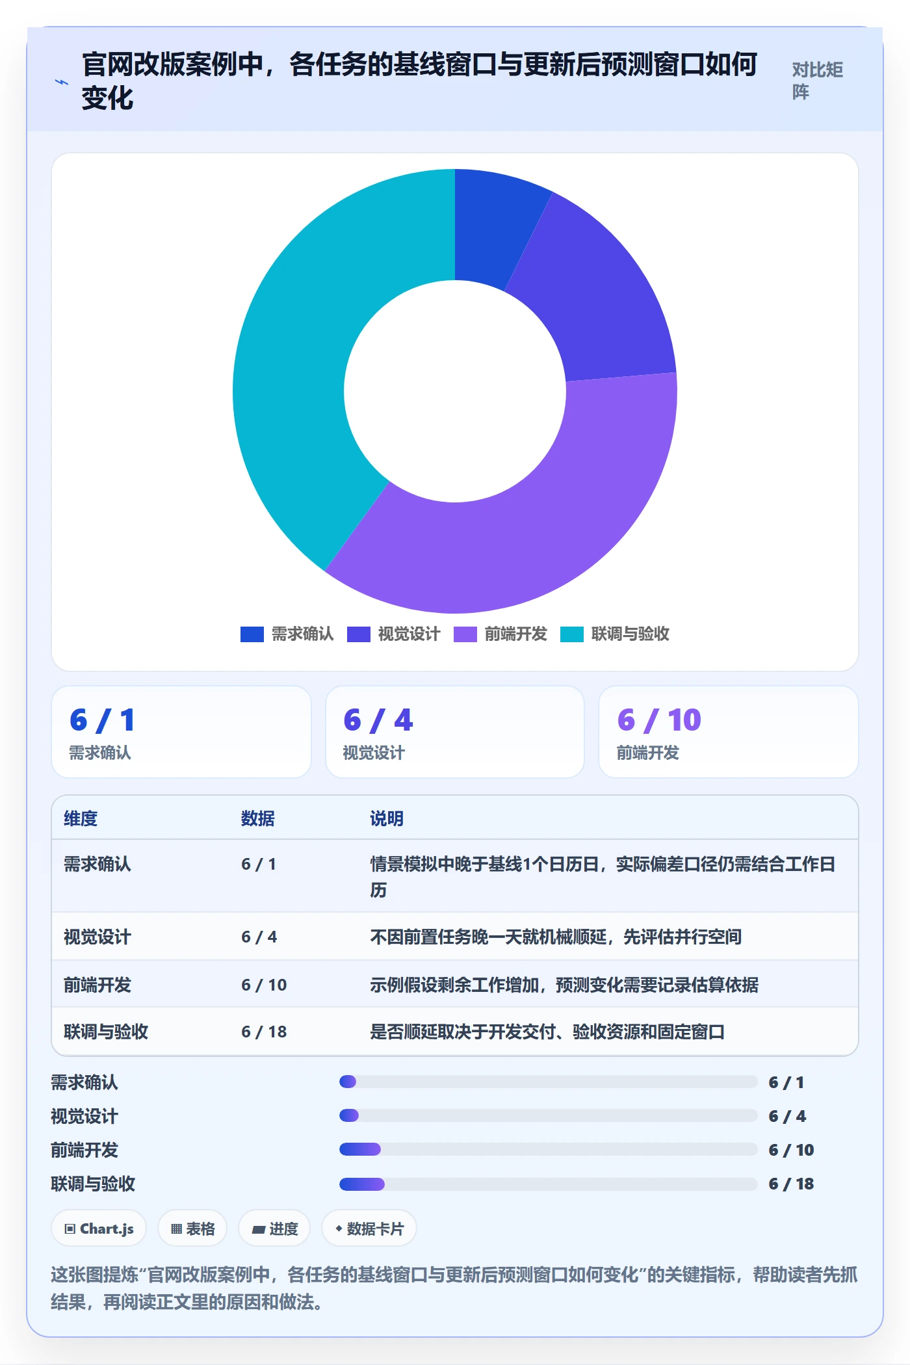
Task: Click the description starting with 情景模拟中晚于基线
Action: pyautogui.click(x=603, y=877)
